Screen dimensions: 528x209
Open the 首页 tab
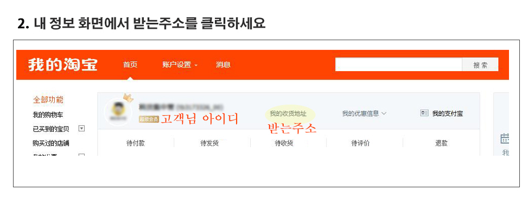(130, 65)
